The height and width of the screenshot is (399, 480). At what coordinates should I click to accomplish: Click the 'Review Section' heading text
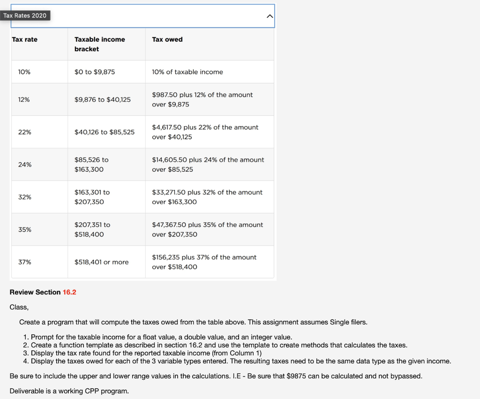click(x=35, y=292)
